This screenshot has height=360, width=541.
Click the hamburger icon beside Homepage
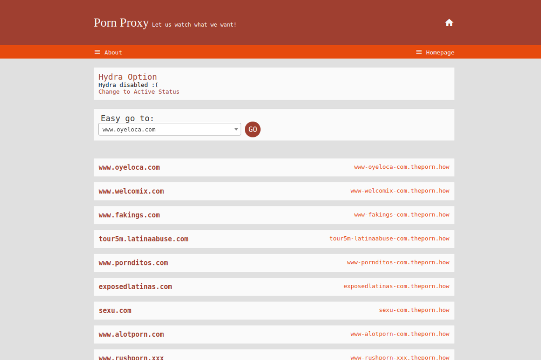coord(419,52)
